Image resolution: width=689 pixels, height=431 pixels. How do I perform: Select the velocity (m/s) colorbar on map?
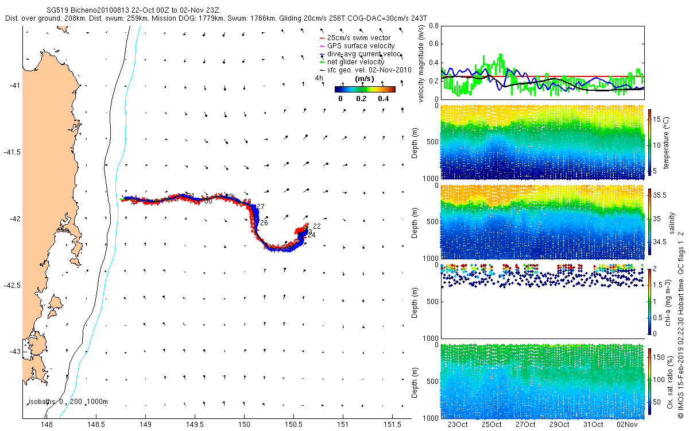coord(365,89)
